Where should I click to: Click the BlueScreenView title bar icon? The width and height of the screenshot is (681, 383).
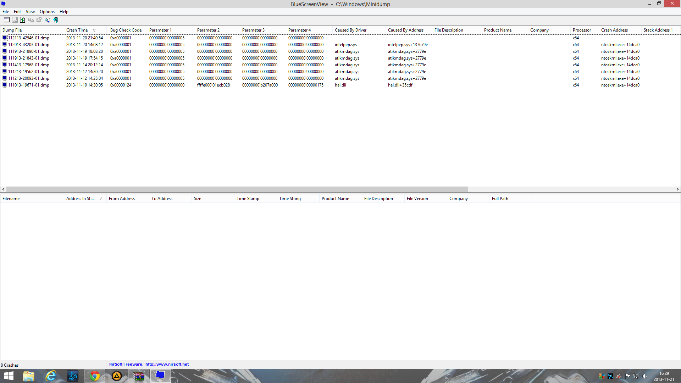pos(3,4)
